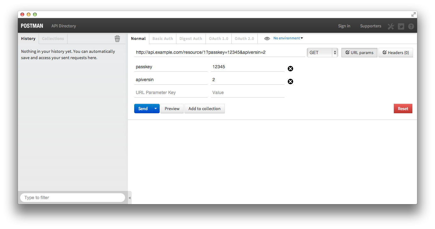Open environment quick look eye icon
This screenshot has height=229, width=435.
267,38
